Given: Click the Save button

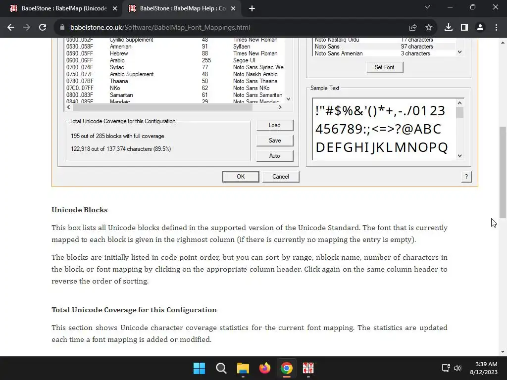Looking at the screenshot, I should (274, 141).
